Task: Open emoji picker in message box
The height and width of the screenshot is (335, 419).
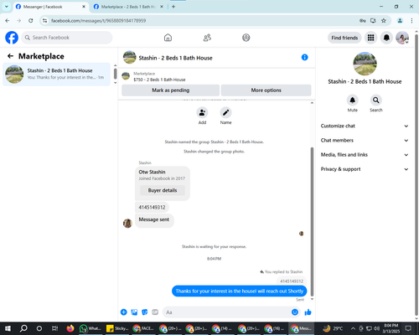Action: click(x=295, y=312)
